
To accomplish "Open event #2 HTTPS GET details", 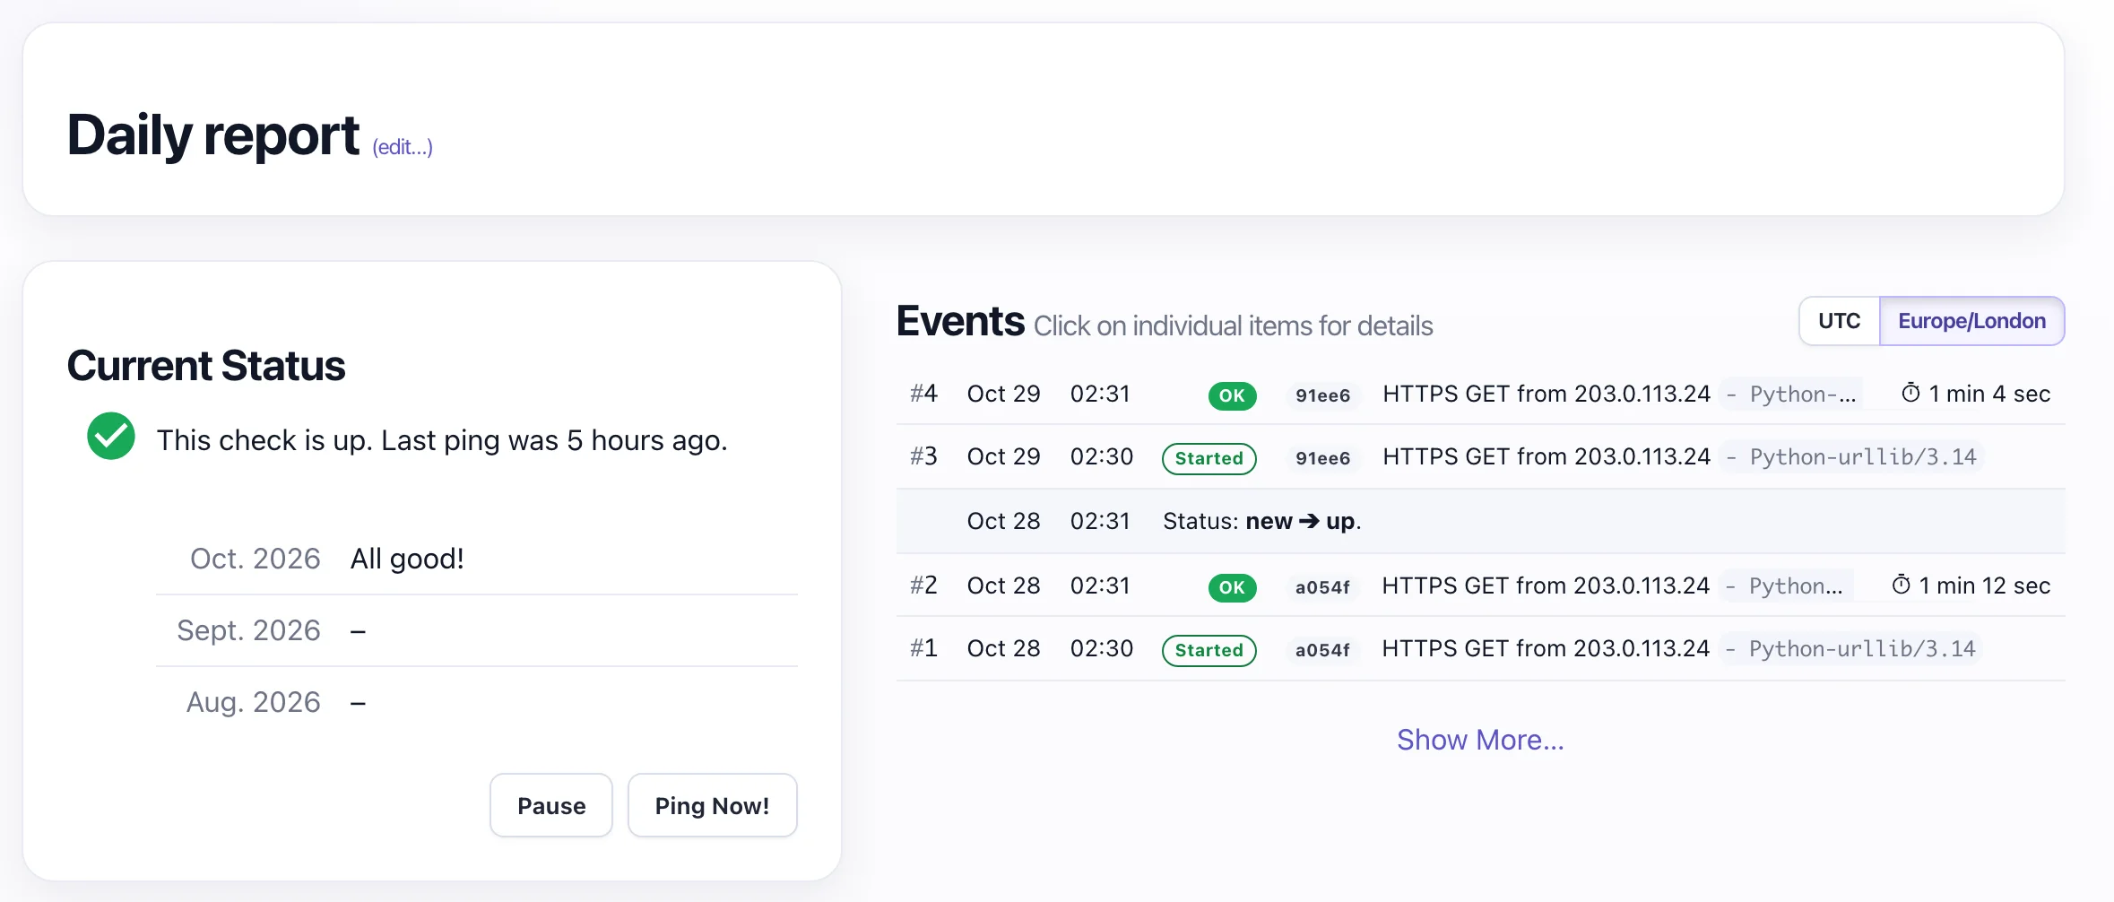I will (1546, 585).
